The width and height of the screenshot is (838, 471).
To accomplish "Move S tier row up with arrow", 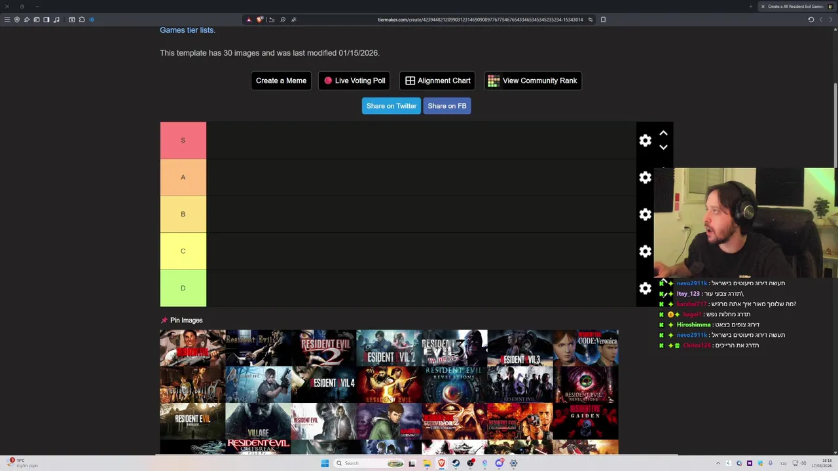I will pyautogui.click(x=663, y=133).
